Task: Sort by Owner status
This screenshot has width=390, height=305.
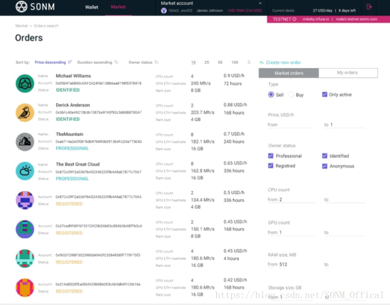Action: coord(140,63)
